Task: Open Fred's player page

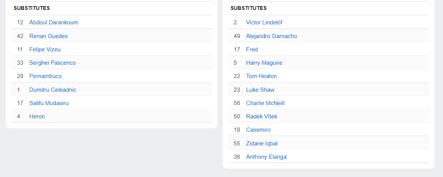Action: pos(252,49)
